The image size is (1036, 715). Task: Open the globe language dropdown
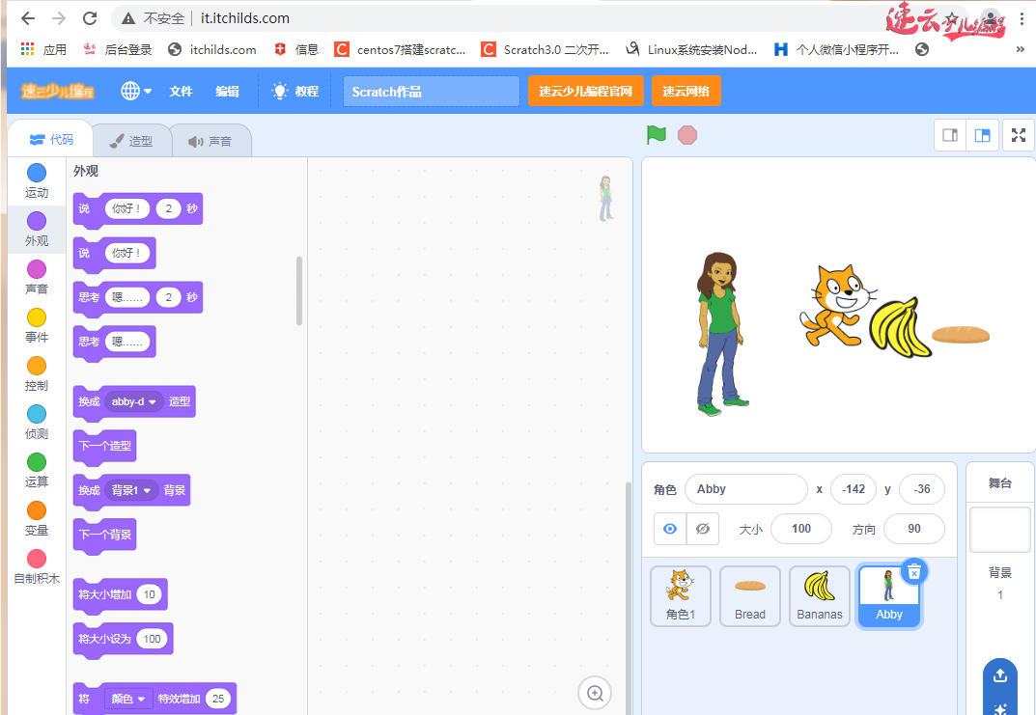point(135,91)
